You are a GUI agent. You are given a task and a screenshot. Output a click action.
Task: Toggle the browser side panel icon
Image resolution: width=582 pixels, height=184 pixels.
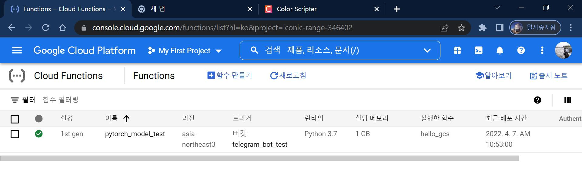(x=500, y=28)
